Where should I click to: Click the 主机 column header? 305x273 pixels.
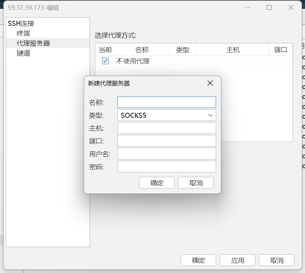pyautogui.click(x=233, y=49)
